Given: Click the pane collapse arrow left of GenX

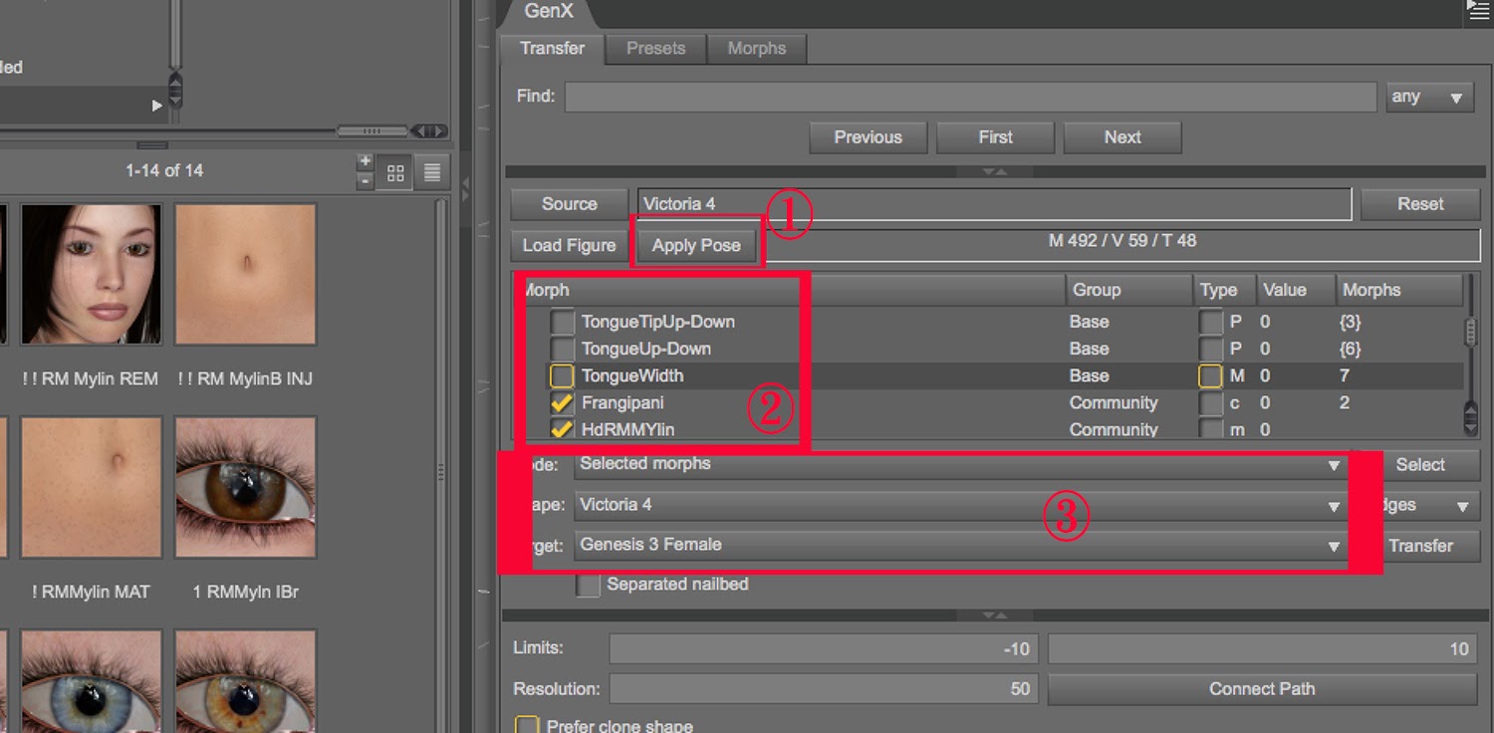Looking at the screenshot, I should pyautogui.click(x=464, y=186).
